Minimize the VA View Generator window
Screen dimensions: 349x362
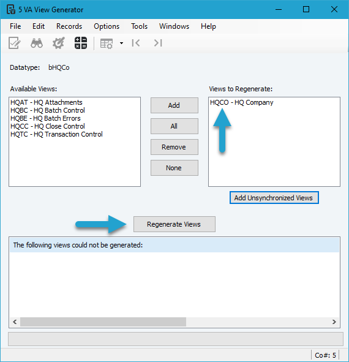point(279,9)
